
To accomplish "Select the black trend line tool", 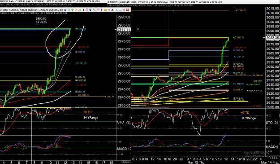I will 94,10.
